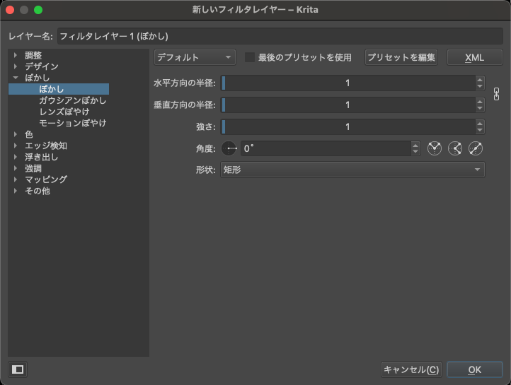Click the XML button
Screen dimensions: 511x385
click(474, 57)
